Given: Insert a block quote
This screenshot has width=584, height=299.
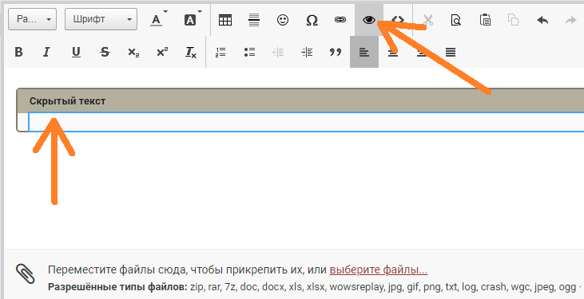Looking at the screenshot, I should click(x=336, y=52).
